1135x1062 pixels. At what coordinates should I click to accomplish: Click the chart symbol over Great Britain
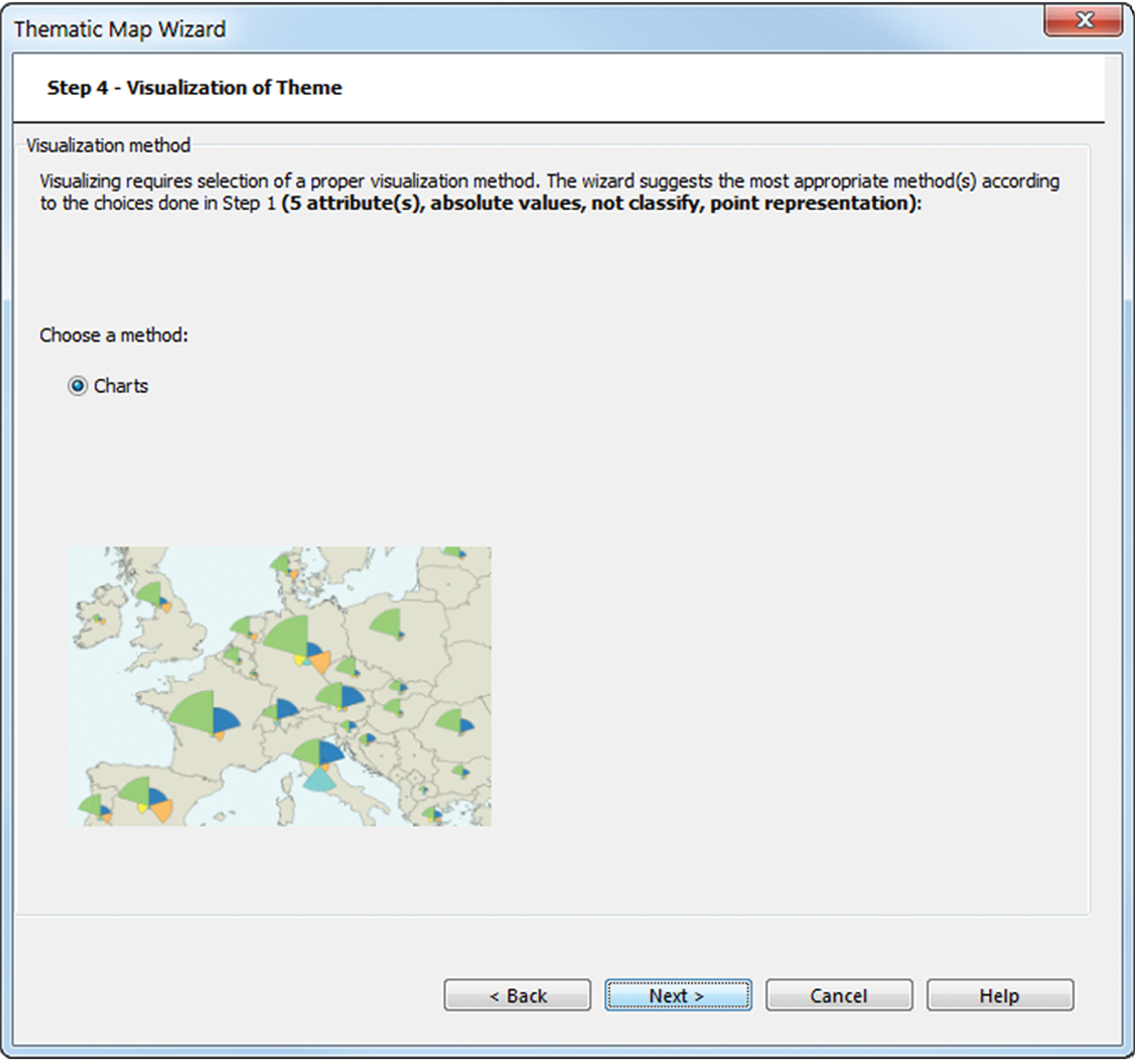tap(154, 597)
